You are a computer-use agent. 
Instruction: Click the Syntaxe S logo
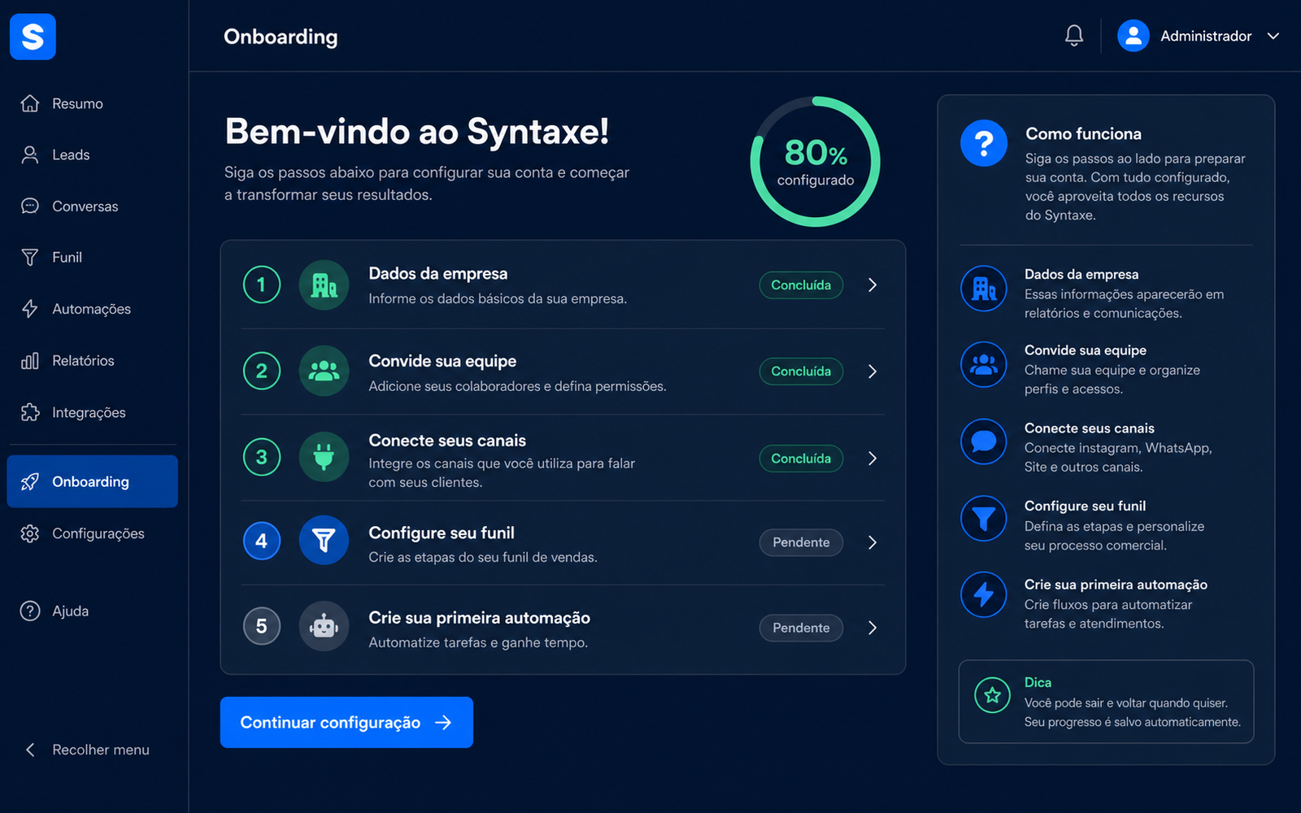33,37
